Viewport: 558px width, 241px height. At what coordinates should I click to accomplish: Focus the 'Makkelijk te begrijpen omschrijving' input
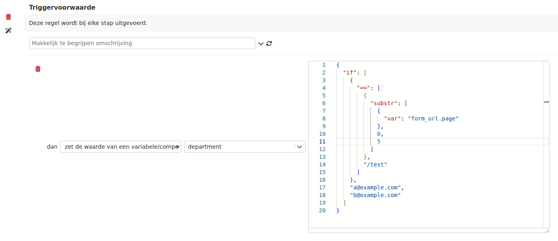click(142, 43)
